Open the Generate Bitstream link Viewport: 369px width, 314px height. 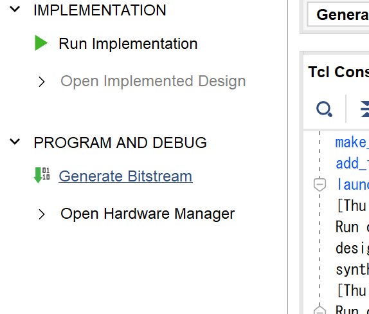125,176
